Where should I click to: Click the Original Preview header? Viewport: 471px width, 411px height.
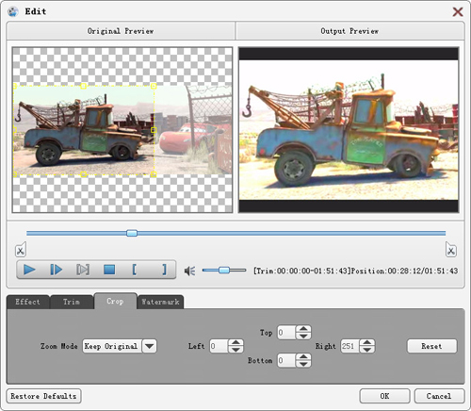click(121, 31)
